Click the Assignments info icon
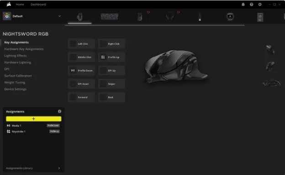285x175 pixels. pyautogui.click(x=59, y=111)
